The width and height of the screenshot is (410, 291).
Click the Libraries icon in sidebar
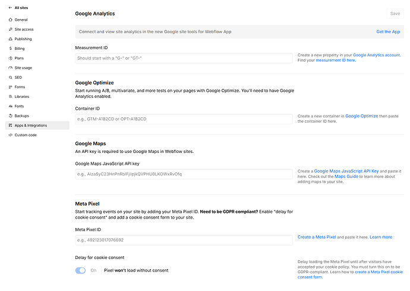click(10, 97)
